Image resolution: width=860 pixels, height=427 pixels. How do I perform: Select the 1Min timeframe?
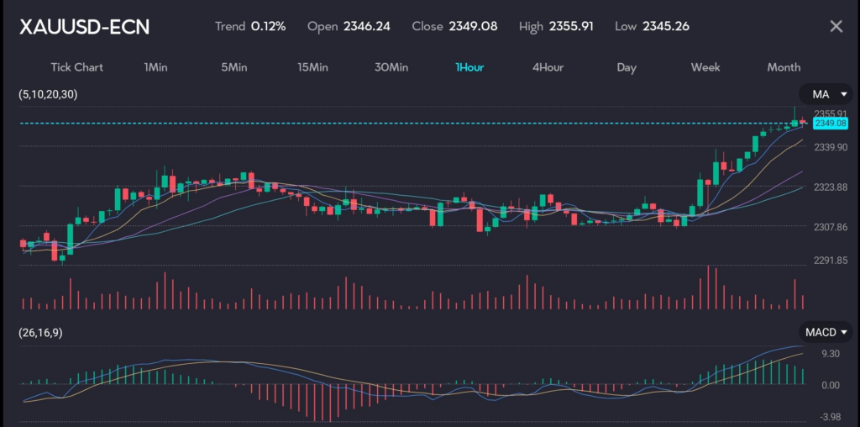[155, 67]
